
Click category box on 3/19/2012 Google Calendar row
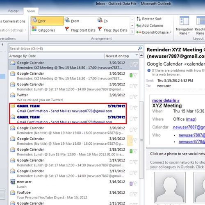pyautogui.click(x=131, y=141)
